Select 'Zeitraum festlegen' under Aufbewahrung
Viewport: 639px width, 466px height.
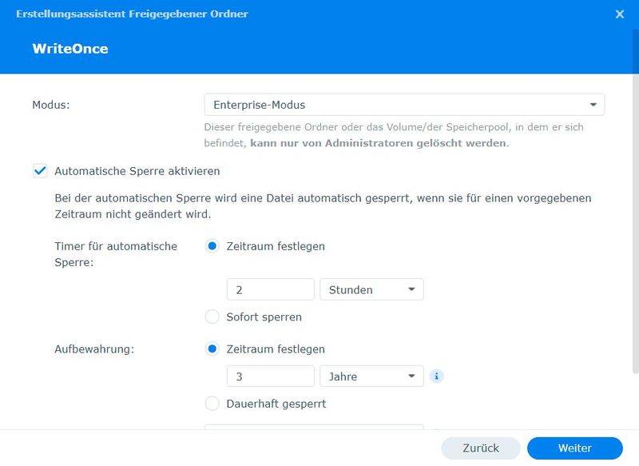212,349
